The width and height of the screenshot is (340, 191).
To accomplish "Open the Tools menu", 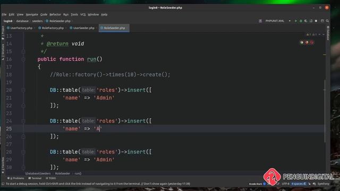I will click(74, 14).
